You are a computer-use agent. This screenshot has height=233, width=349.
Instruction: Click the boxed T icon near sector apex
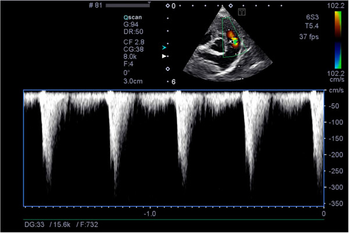(242, 12)
